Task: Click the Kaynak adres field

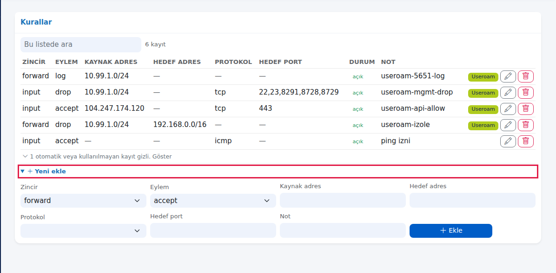Action: (343, 200)
